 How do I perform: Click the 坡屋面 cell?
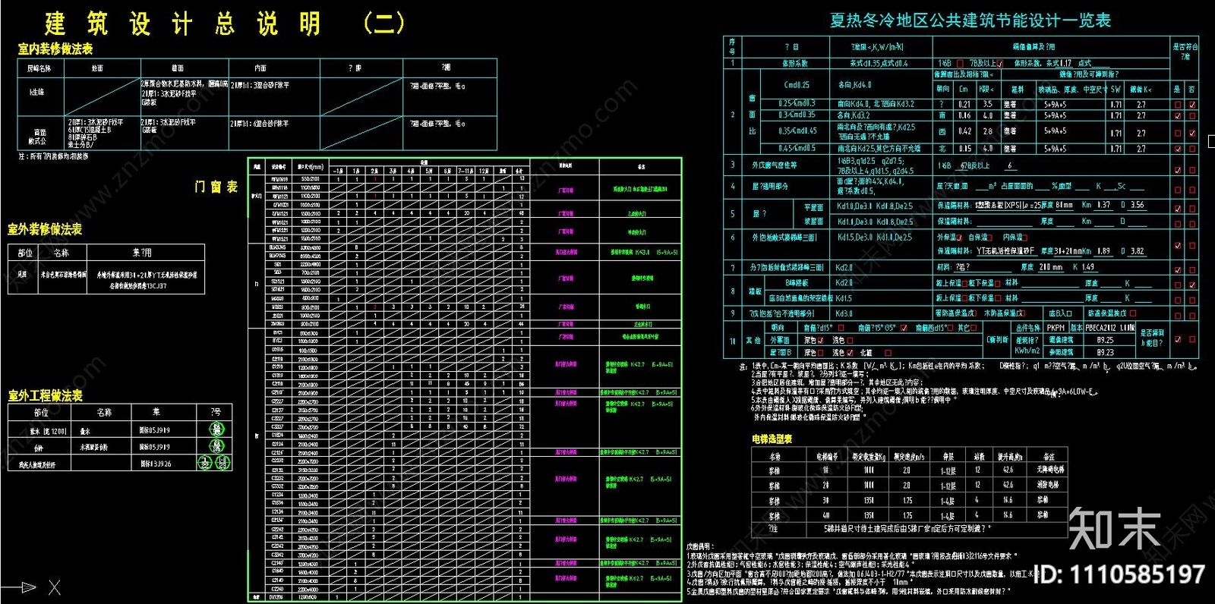pos(813,222)
